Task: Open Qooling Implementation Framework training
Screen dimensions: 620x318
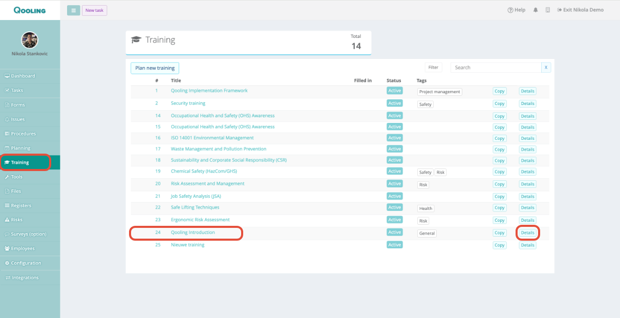Action: coord(209,91)
